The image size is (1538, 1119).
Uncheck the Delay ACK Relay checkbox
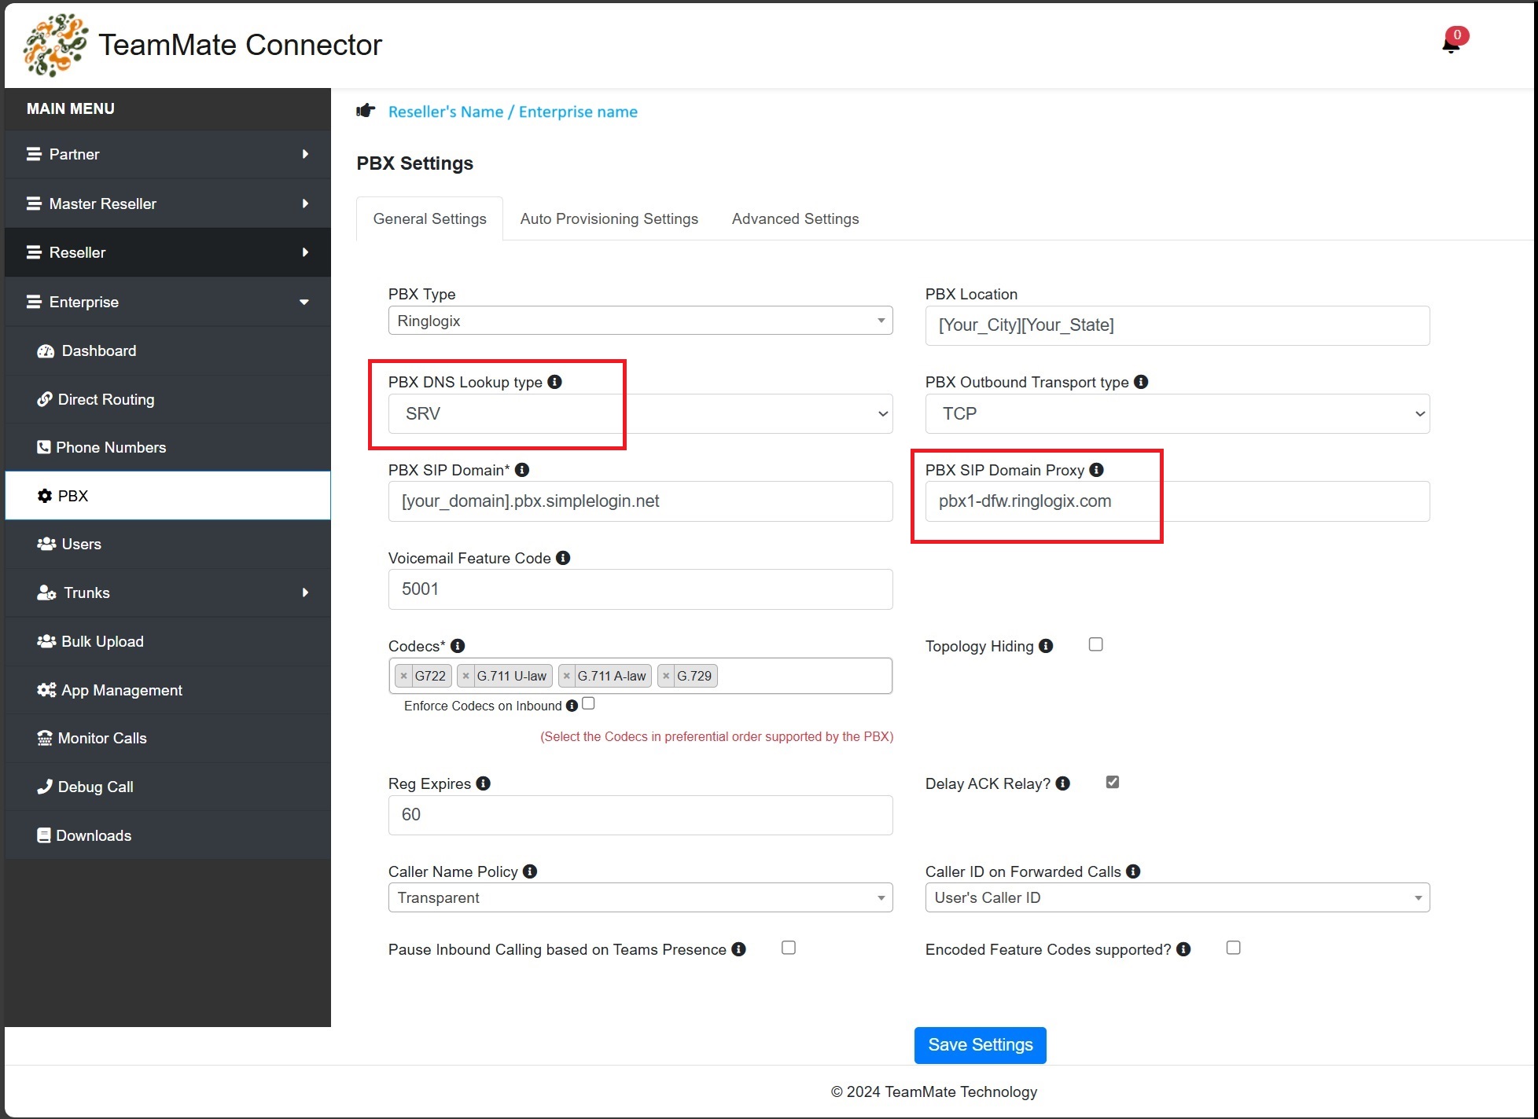(x=1113, y=782)
